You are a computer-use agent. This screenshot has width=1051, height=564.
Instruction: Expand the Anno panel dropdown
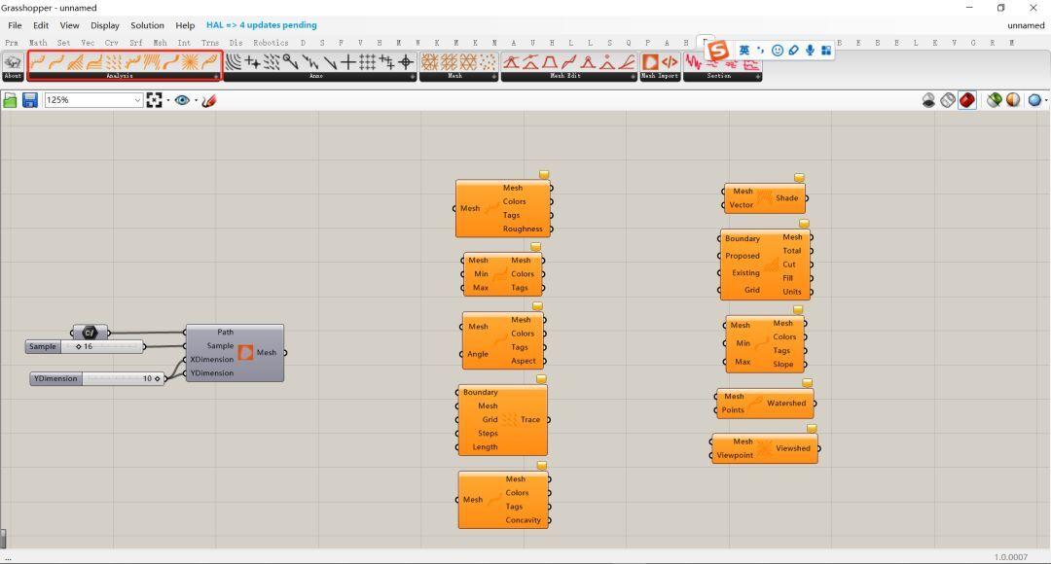point(413,77)
